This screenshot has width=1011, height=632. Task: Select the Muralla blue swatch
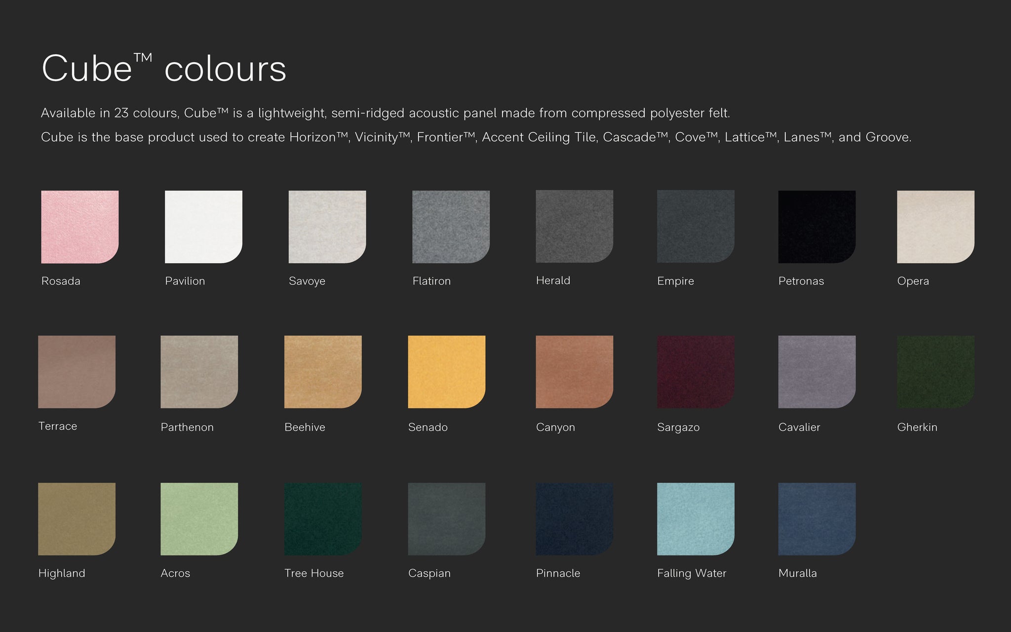[817, 519]
